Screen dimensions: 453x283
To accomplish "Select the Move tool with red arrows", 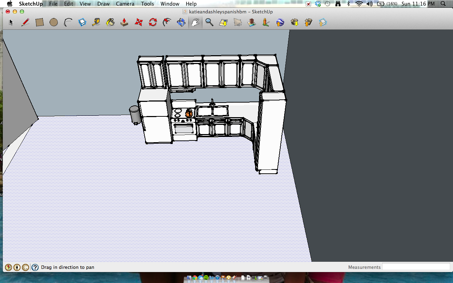I will [x=139, y=22].
